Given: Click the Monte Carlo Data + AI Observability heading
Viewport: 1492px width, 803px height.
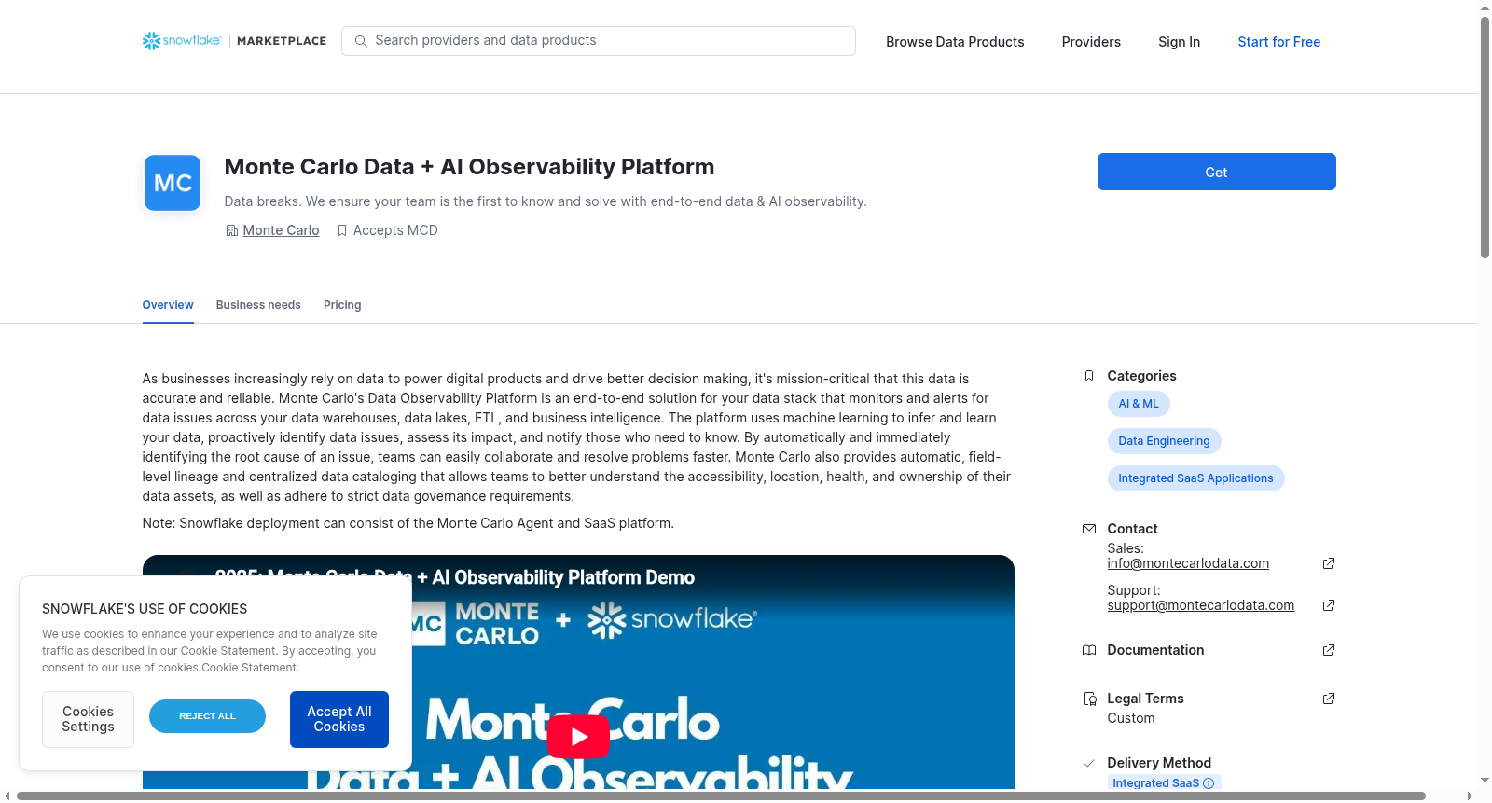Looking at the screenshot, I should click(469, 167).
